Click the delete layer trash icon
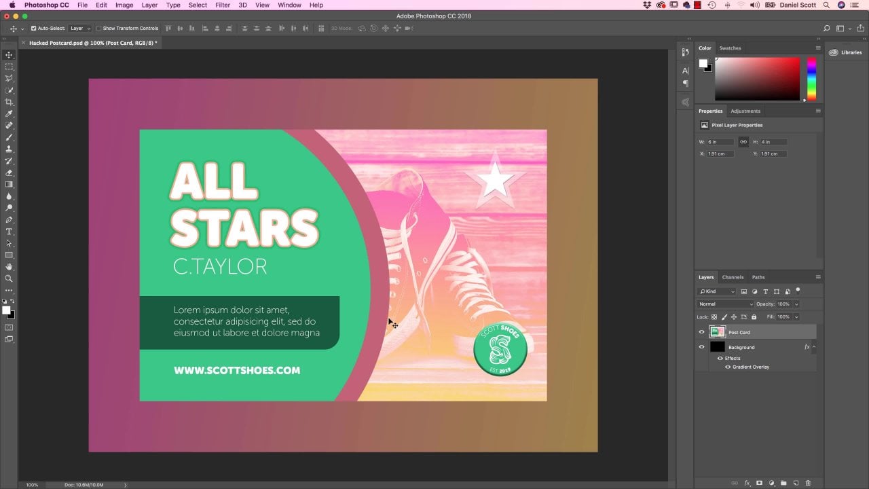 click(x=808, y=483)
